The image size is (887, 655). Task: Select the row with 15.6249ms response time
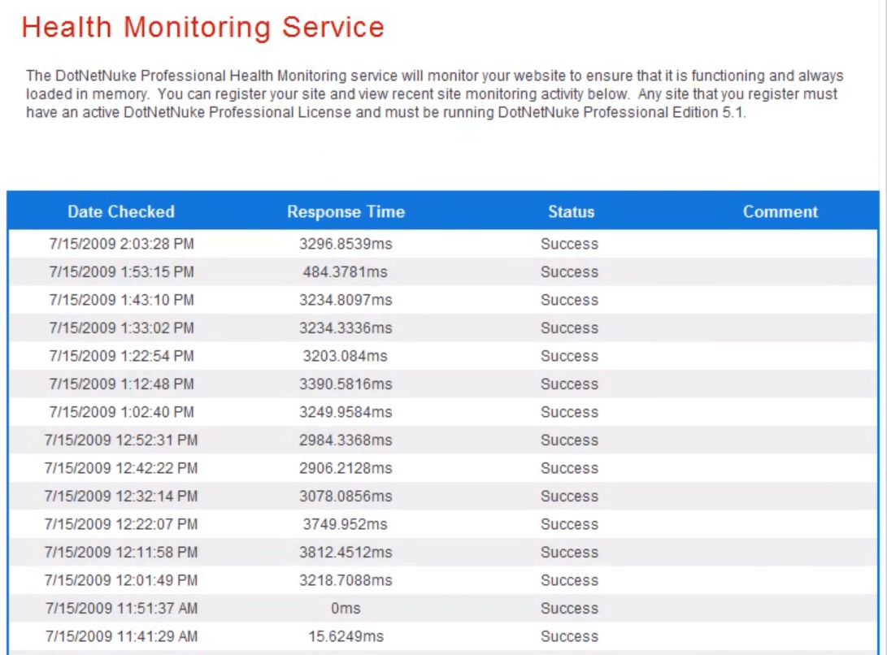pos(346,636)
